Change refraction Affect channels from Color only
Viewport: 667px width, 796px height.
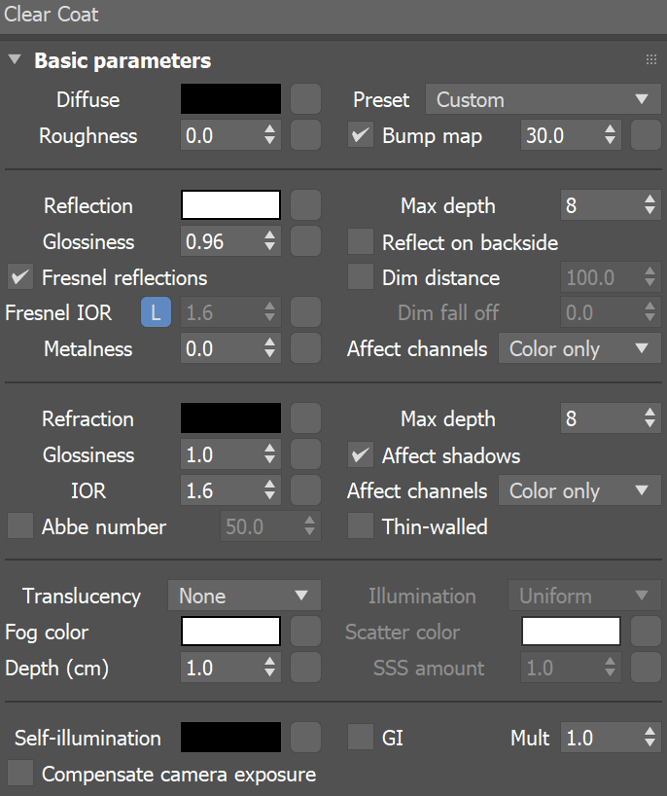[x=579, y=490]
